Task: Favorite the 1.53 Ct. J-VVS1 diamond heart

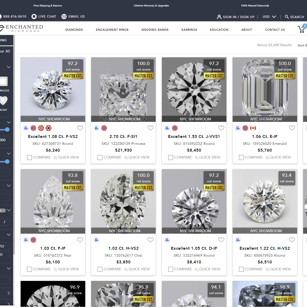Action: click(x=221, y=128)
